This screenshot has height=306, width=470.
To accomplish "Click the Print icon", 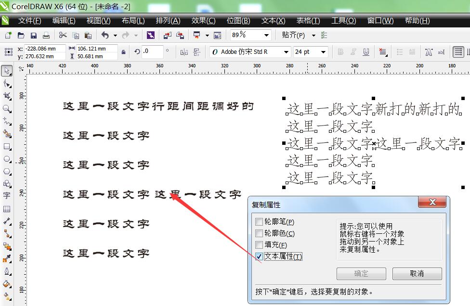I will click(x=46, y=35).
